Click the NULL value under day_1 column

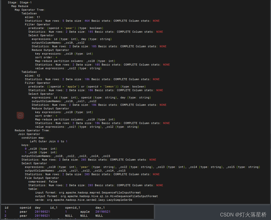tap(99, 216)
